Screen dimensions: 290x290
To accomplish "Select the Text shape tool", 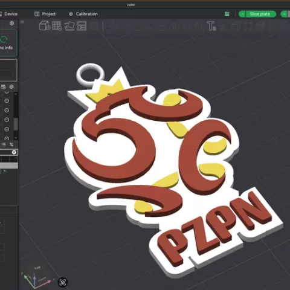I will (x=211, y=26).
